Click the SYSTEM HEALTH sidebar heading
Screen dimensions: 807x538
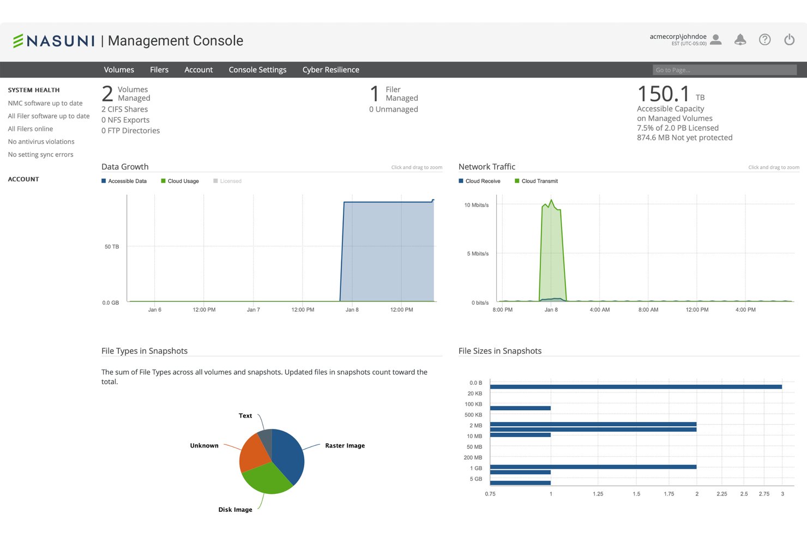click(34, 90)
